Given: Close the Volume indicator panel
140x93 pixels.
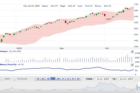Looking at the screenshot, I should pos(132,52).
